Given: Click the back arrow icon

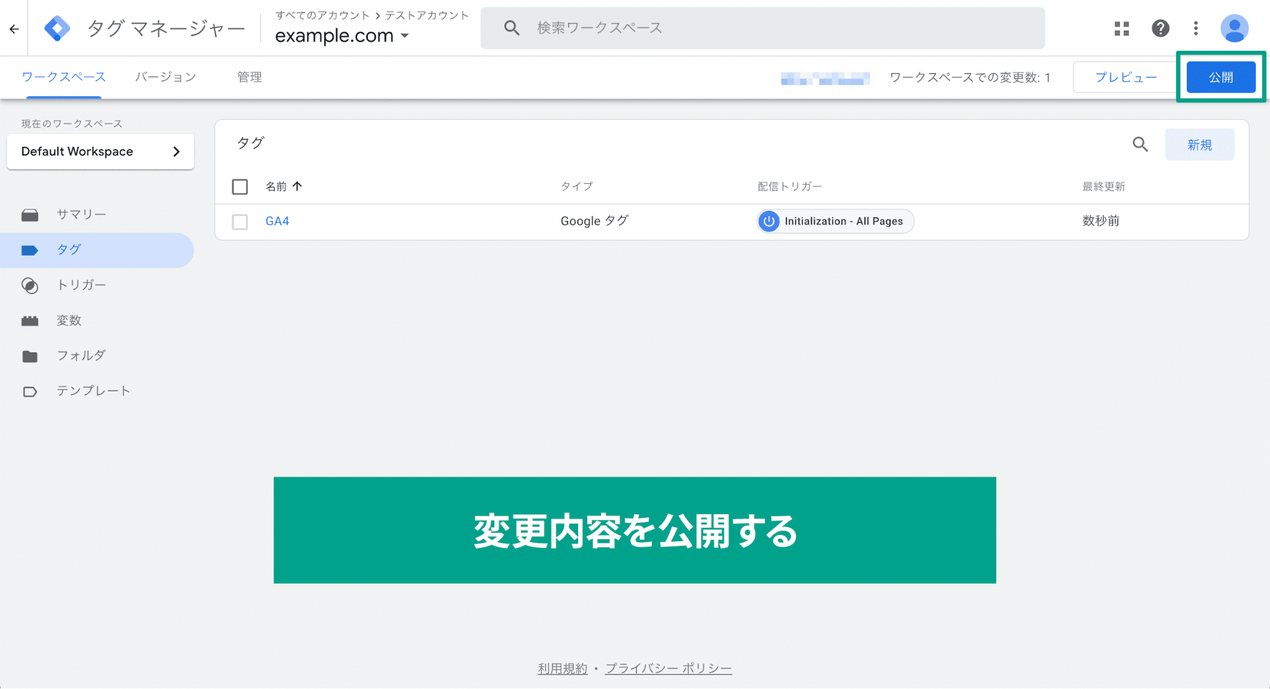Looking at the screenshot, I should [x=14, y=29].
